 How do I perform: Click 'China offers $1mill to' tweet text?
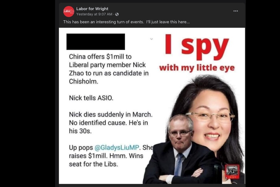100,57
